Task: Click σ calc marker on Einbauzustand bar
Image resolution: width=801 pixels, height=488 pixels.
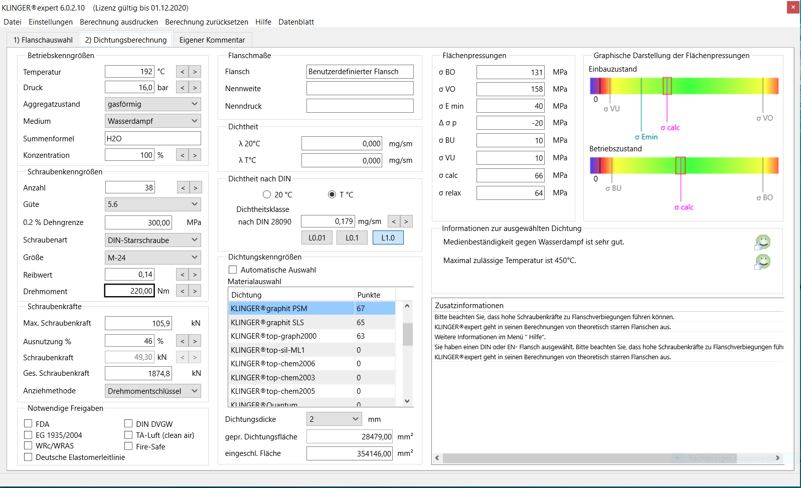Action: [667, 86]
